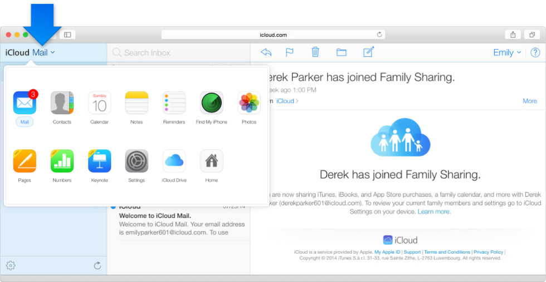Launch Find My iPhone
Viewport: 546px width, 282px height.
point(211,103)
